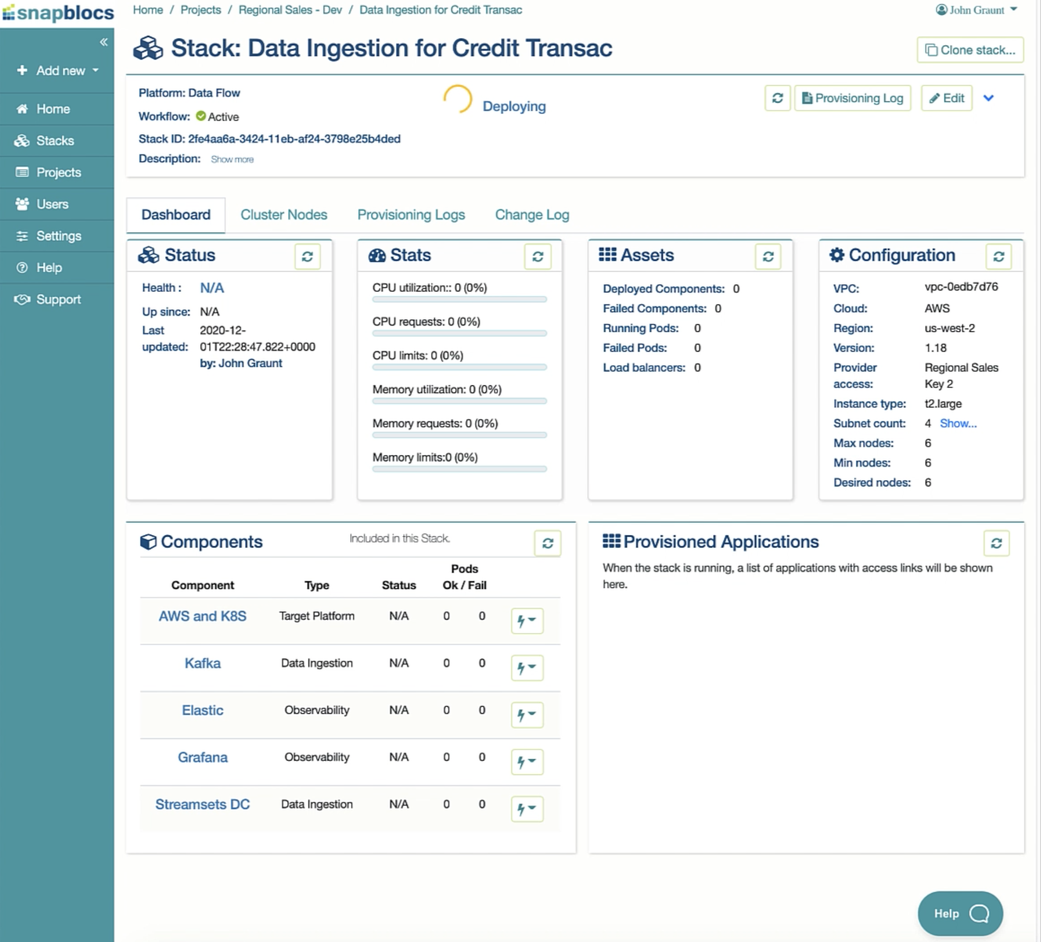The width and height of the screenshot is (1041, 942).
Task: Switch to the Change Log tab
Action: pyautogui.click(x=532, y=215)
